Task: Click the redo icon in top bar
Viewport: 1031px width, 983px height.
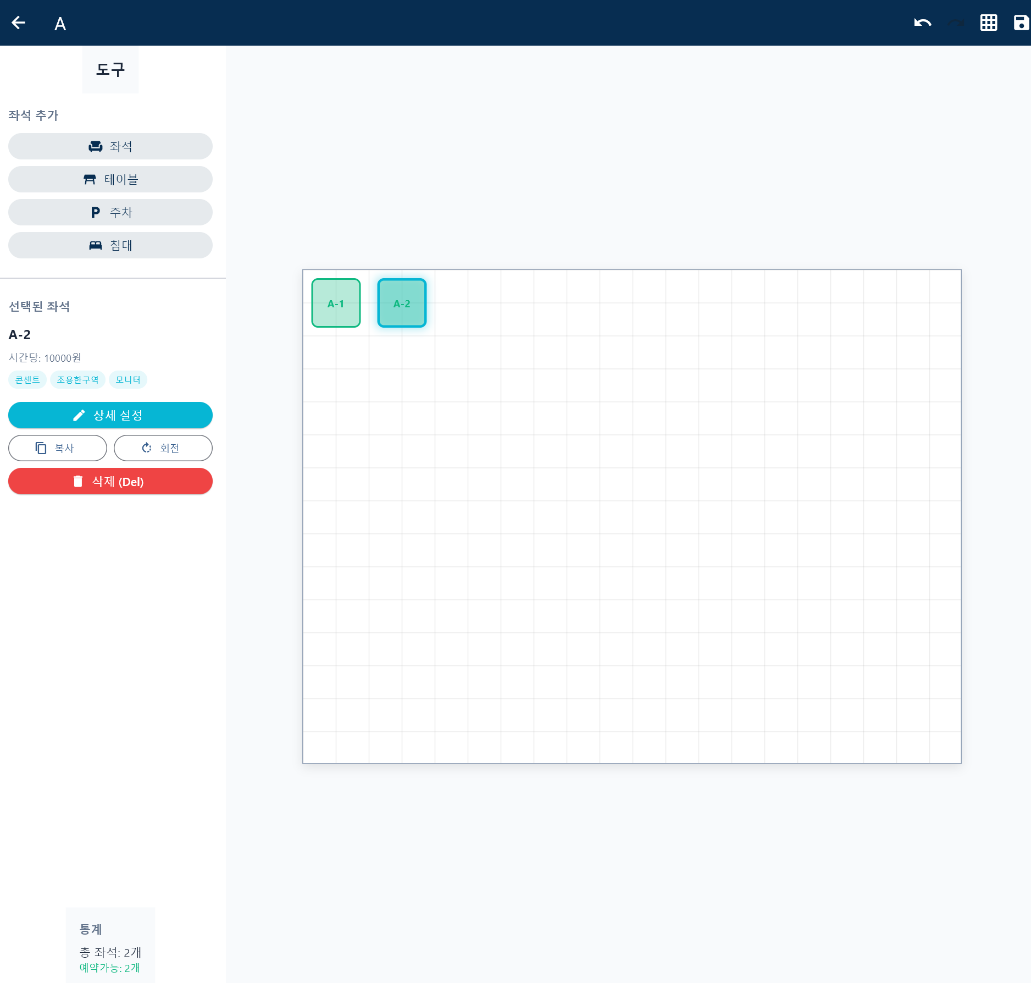Action: (x=956, y=23)
